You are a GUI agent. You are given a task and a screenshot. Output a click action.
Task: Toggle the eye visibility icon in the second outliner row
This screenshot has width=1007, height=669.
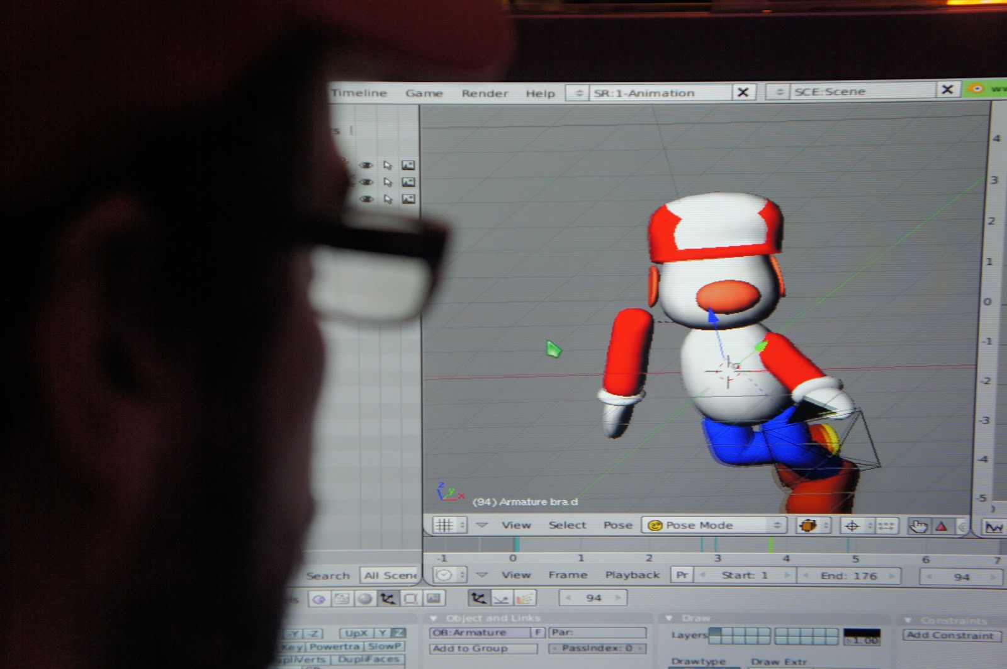click(366, 183)
